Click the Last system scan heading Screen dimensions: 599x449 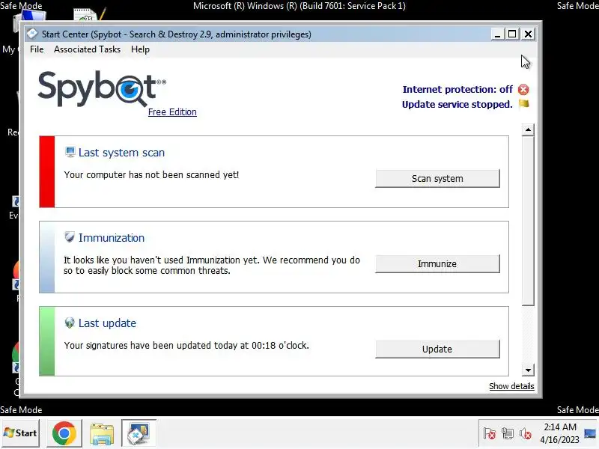(x=121, y=153)
